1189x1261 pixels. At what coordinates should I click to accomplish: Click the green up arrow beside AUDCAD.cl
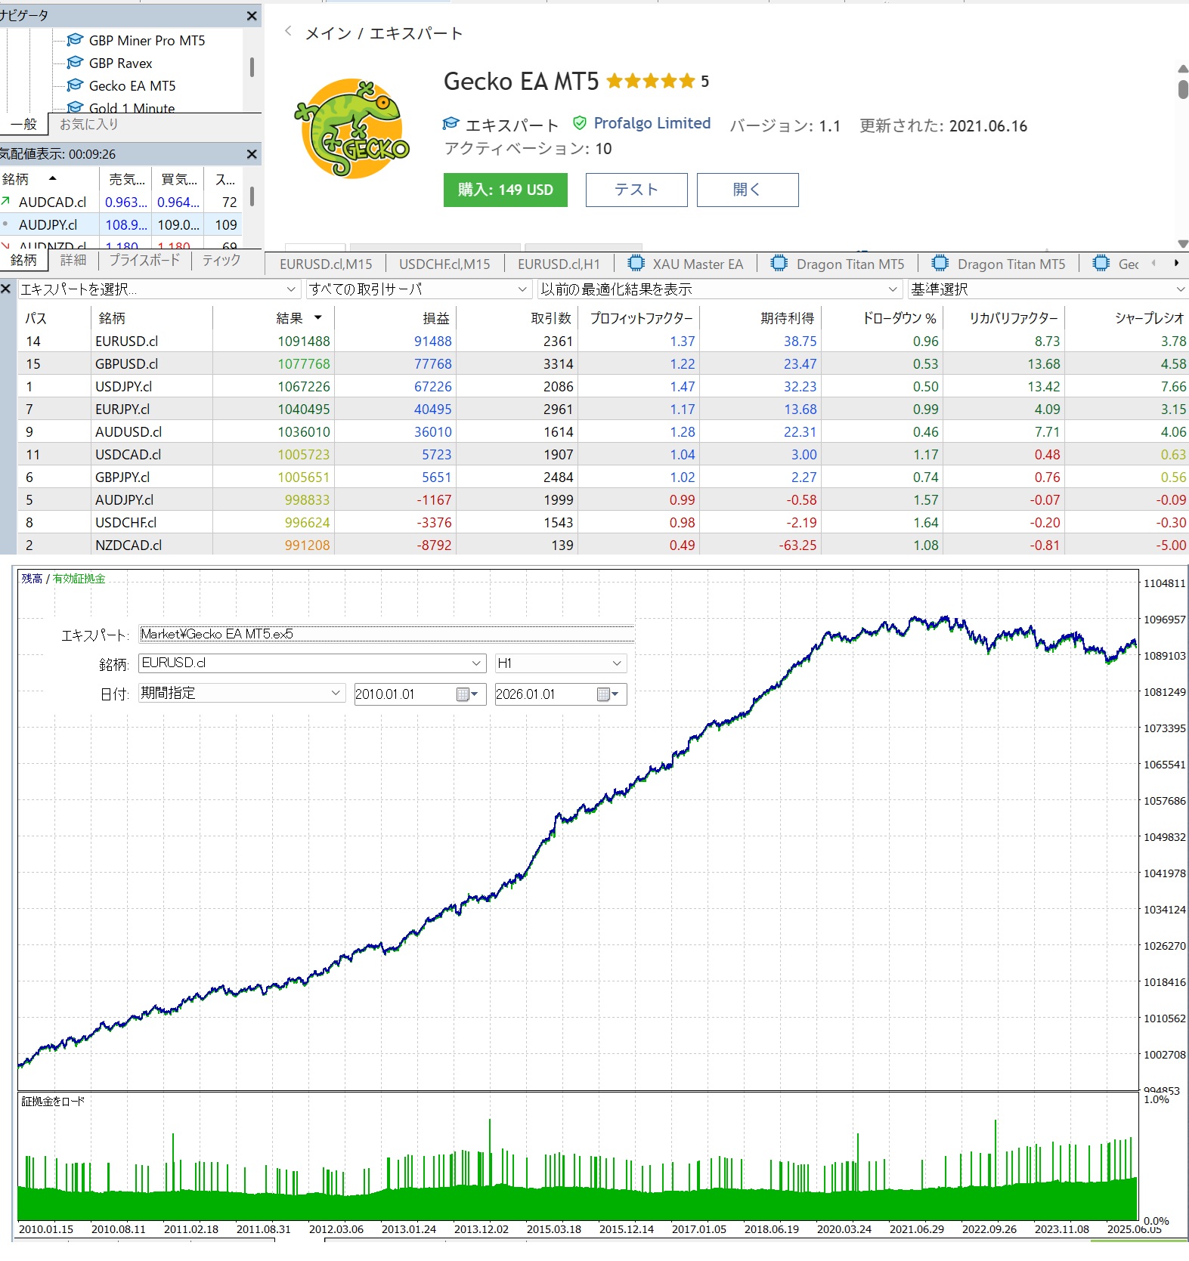5,201
